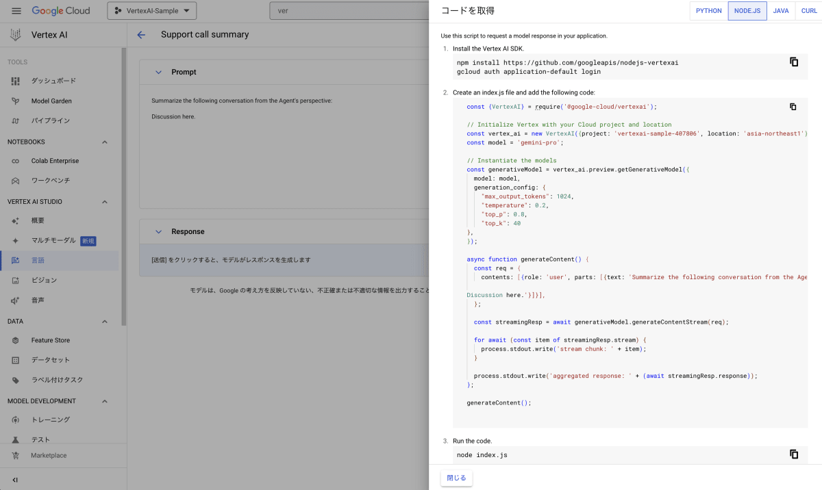Screen dimensions: 822x490
Task: Click the 閉じる button
Action: (x=456, y=478)
